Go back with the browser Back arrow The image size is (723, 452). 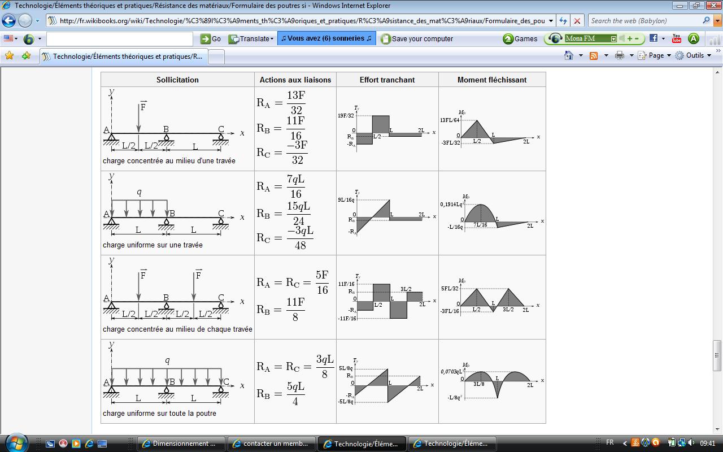coord(8,21)
